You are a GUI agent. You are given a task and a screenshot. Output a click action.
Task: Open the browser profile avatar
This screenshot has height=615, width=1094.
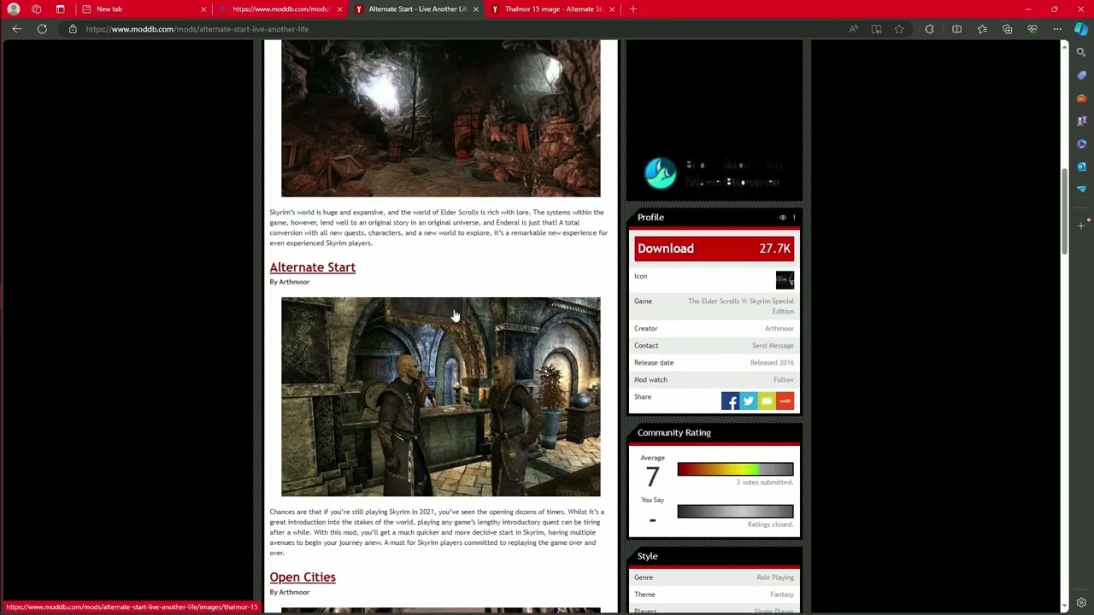pyautogui.click(x=14, y=9)
